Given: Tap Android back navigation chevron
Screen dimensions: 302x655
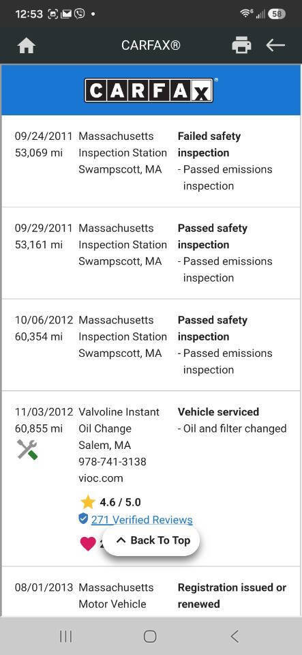Looking at the screenshot, I should pos(235,636).
